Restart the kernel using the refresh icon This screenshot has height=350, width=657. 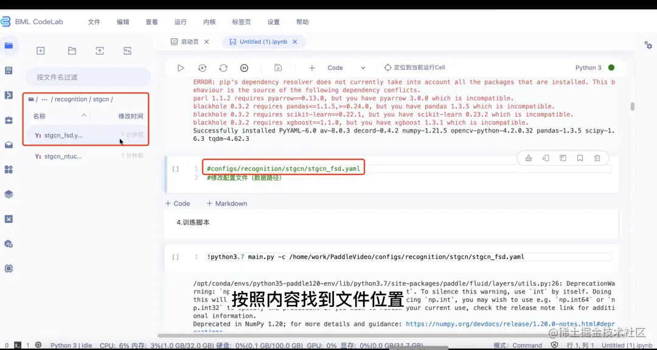[x=224, y=67]
